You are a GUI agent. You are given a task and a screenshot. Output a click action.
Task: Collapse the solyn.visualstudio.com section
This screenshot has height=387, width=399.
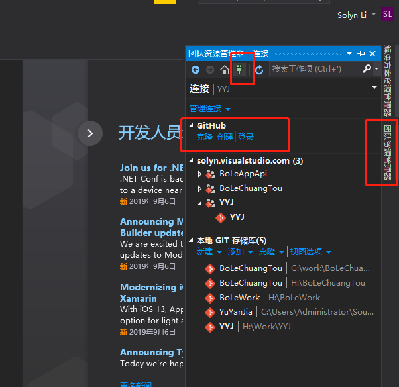click(191, 161)
